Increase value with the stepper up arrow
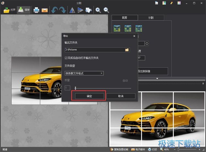The image size is (206, 152). coord(147,42)
